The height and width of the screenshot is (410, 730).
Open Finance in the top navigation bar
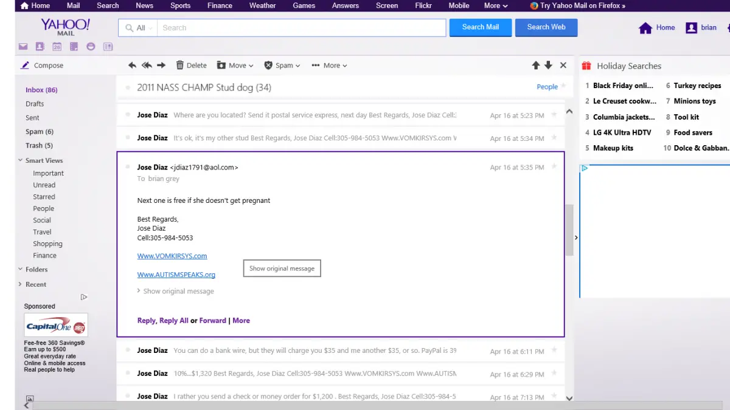click(x=220, y=5)
